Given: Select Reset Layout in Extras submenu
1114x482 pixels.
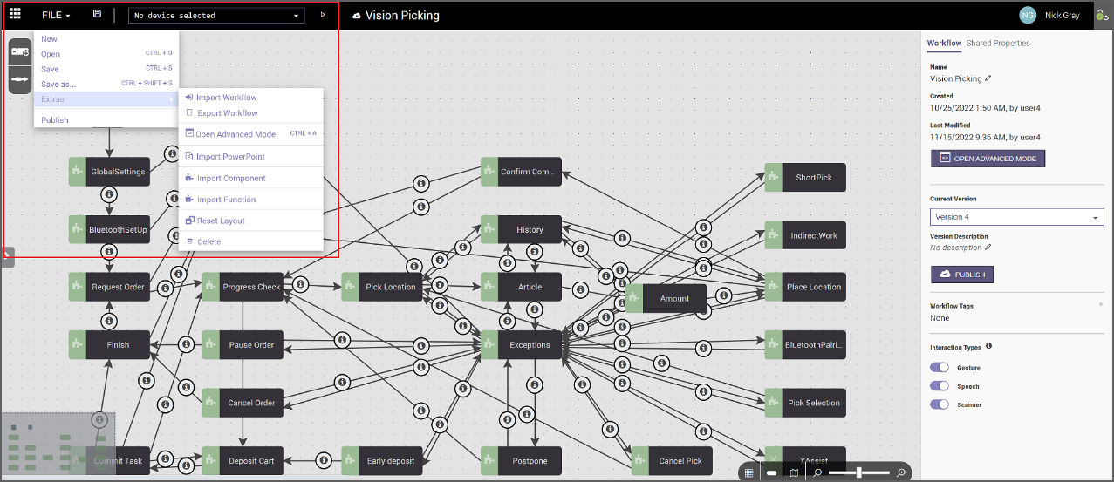Looking at the screenshot, I should [x=251, y=221].
